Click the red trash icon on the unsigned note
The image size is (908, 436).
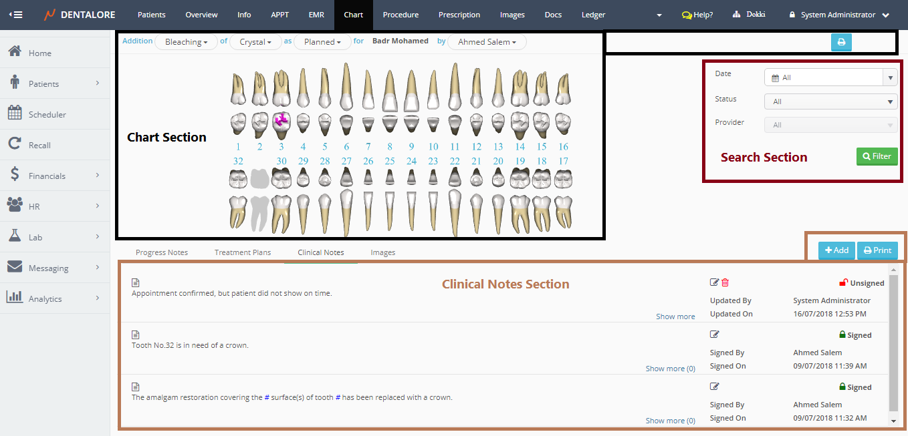(725, 282)
